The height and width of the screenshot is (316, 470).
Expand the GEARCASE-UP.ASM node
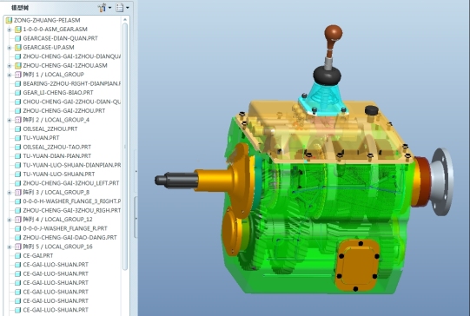[x=10, y=48]
